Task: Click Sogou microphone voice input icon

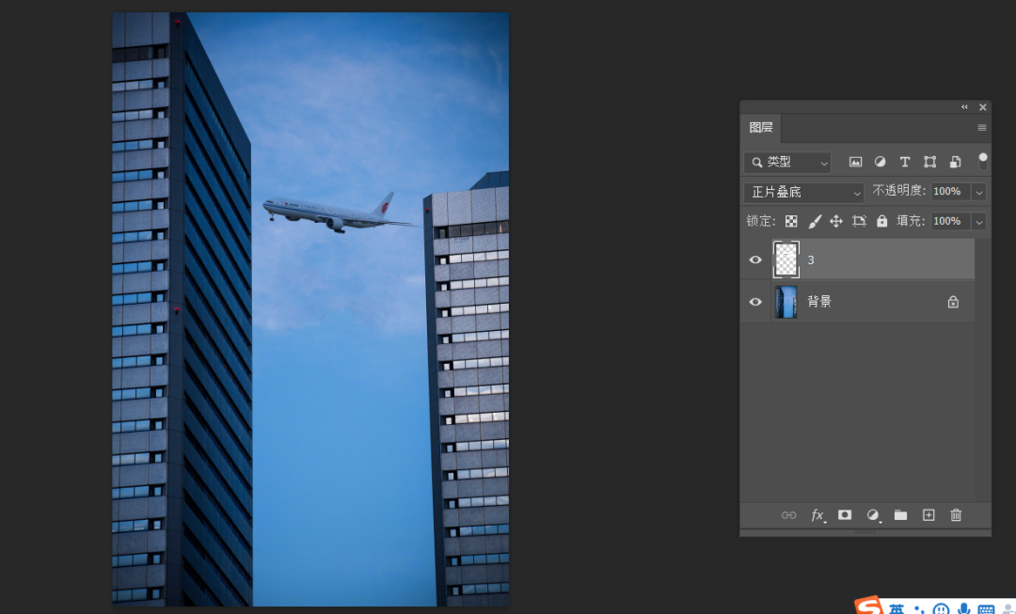Action: tap(963, 609)
